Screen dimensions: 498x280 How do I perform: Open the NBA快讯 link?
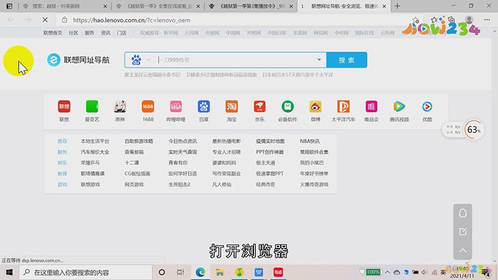pos(309,141)
